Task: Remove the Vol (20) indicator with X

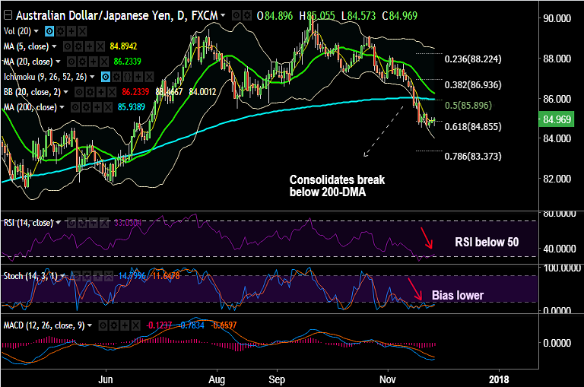Action: coord(82,31)
